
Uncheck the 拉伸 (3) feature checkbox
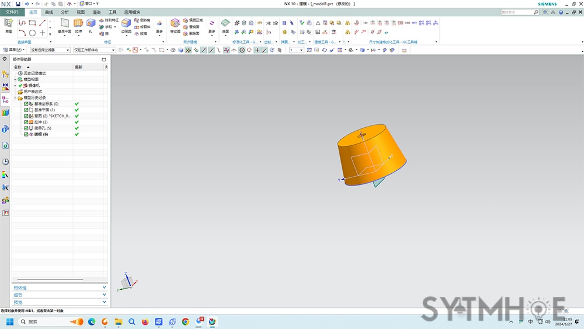[26, 122]
